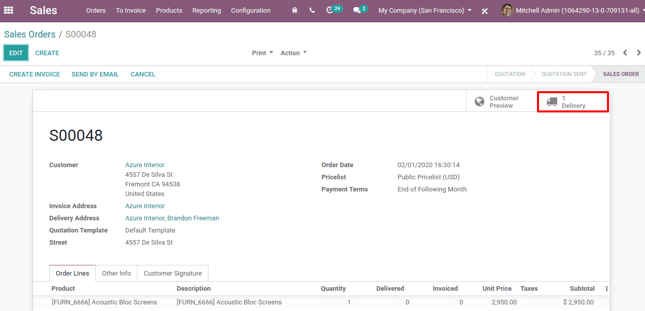Viewport: 645px width, 311px height.
Task: Sort by Delivered column header
Action: pyautogui.click(x=390, y=289)
